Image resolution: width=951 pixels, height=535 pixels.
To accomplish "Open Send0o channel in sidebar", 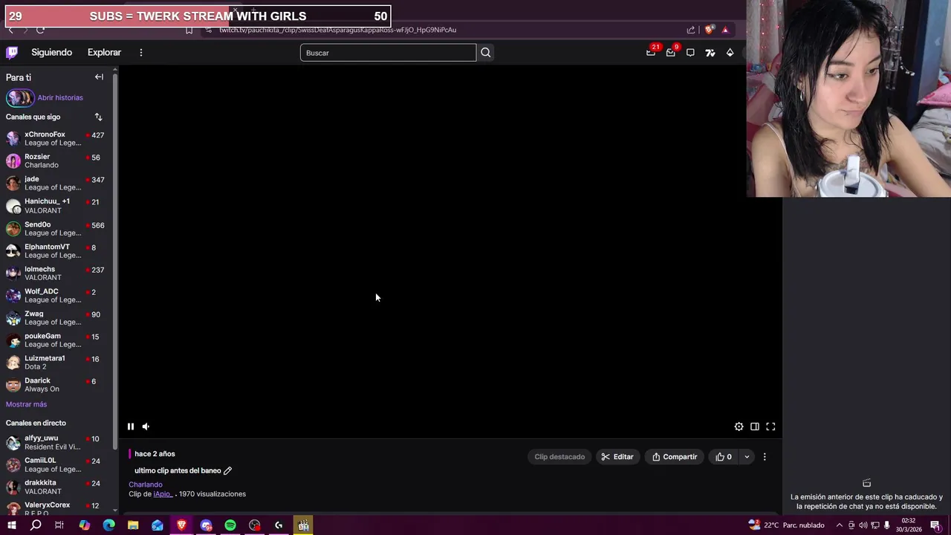I will (x=56, y=228).
